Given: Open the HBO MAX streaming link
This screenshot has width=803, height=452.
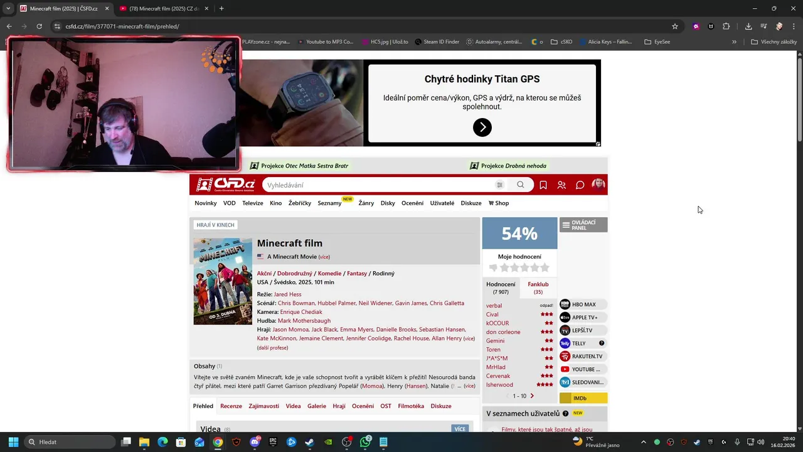Looking at the screenshot, I should click(583, 304).
